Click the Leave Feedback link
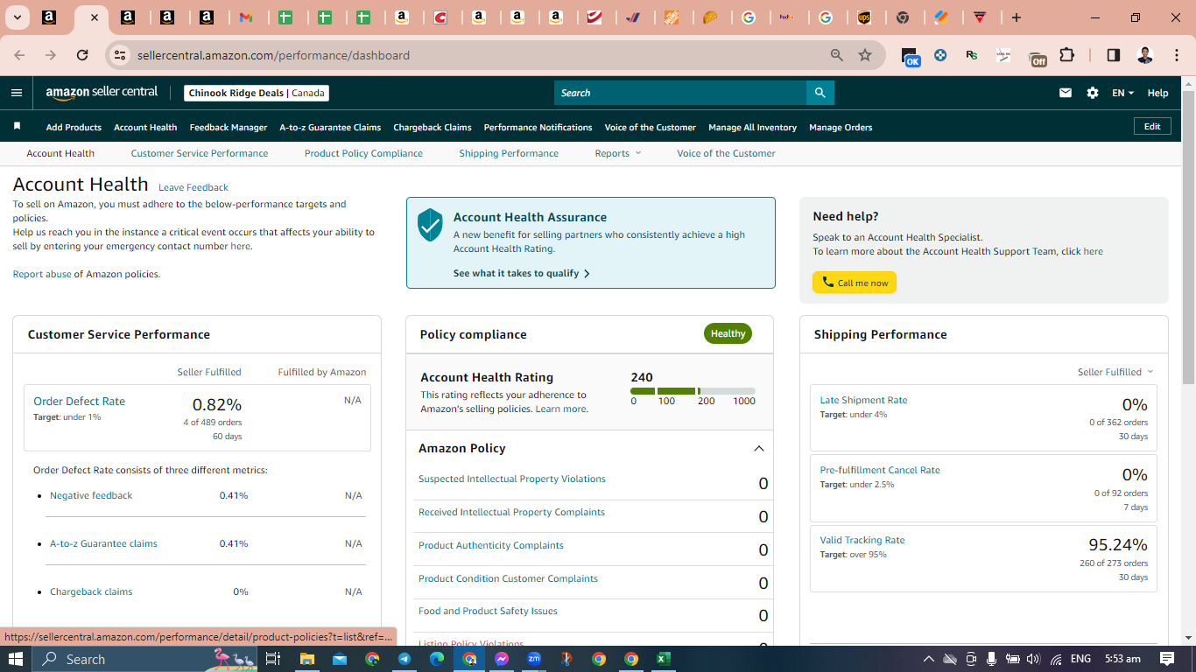Image resolution: width=1196 pixels, height=672 pixels. point(193,187)
